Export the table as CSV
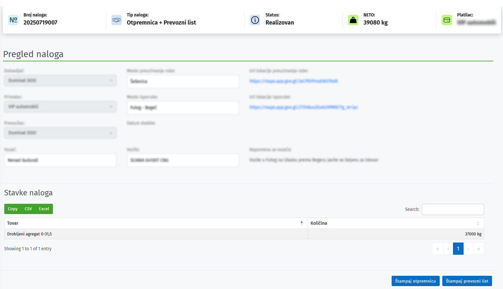The width and height of the screenshot is (503, 289). [x=28, y=209]
